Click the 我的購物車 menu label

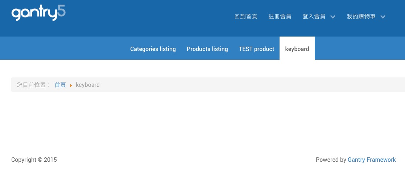[361, 17]
